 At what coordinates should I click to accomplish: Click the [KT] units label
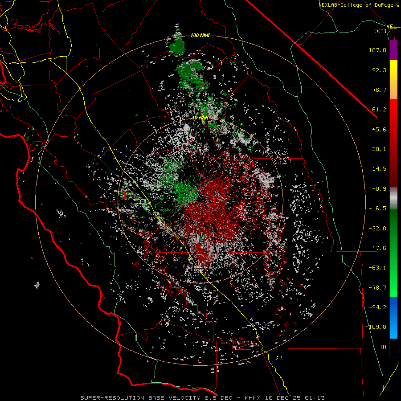381,31
